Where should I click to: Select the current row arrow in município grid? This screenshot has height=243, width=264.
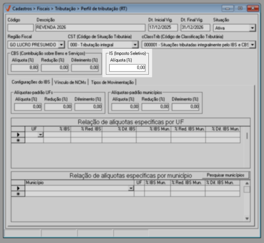[18, 188]
